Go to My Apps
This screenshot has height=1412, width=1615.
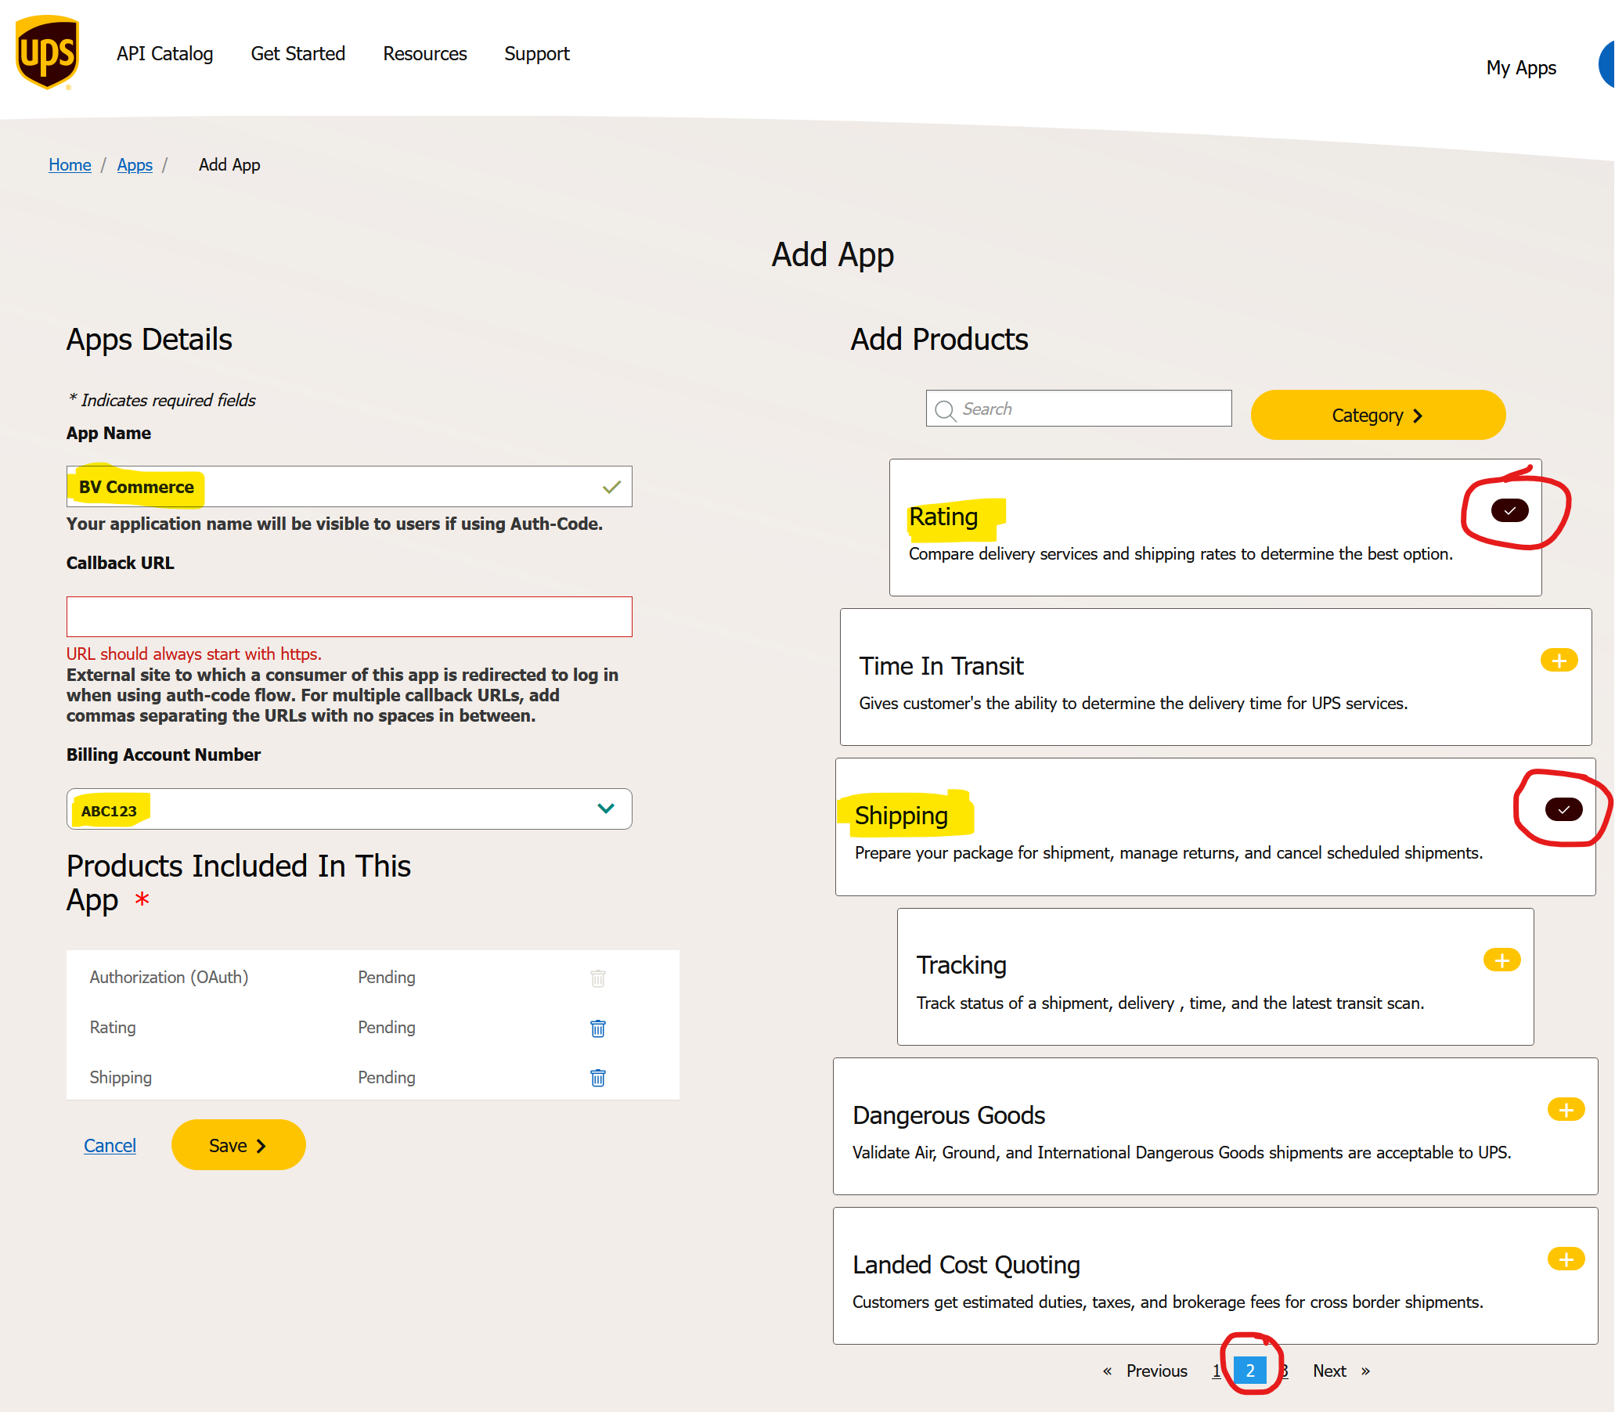pyautogui.click(x=1521, y=68)
